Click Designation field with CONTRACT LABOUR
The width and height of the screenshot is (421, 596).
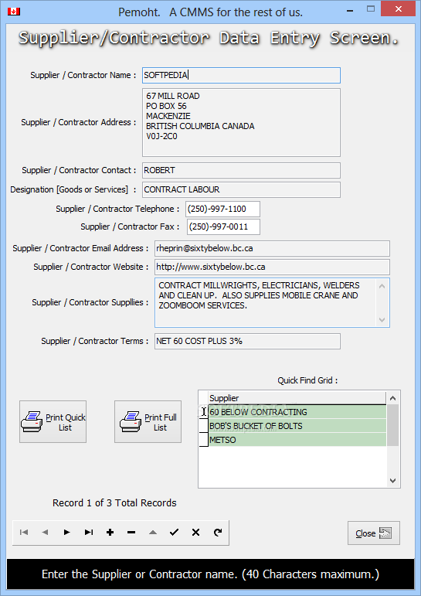point(241,189)
